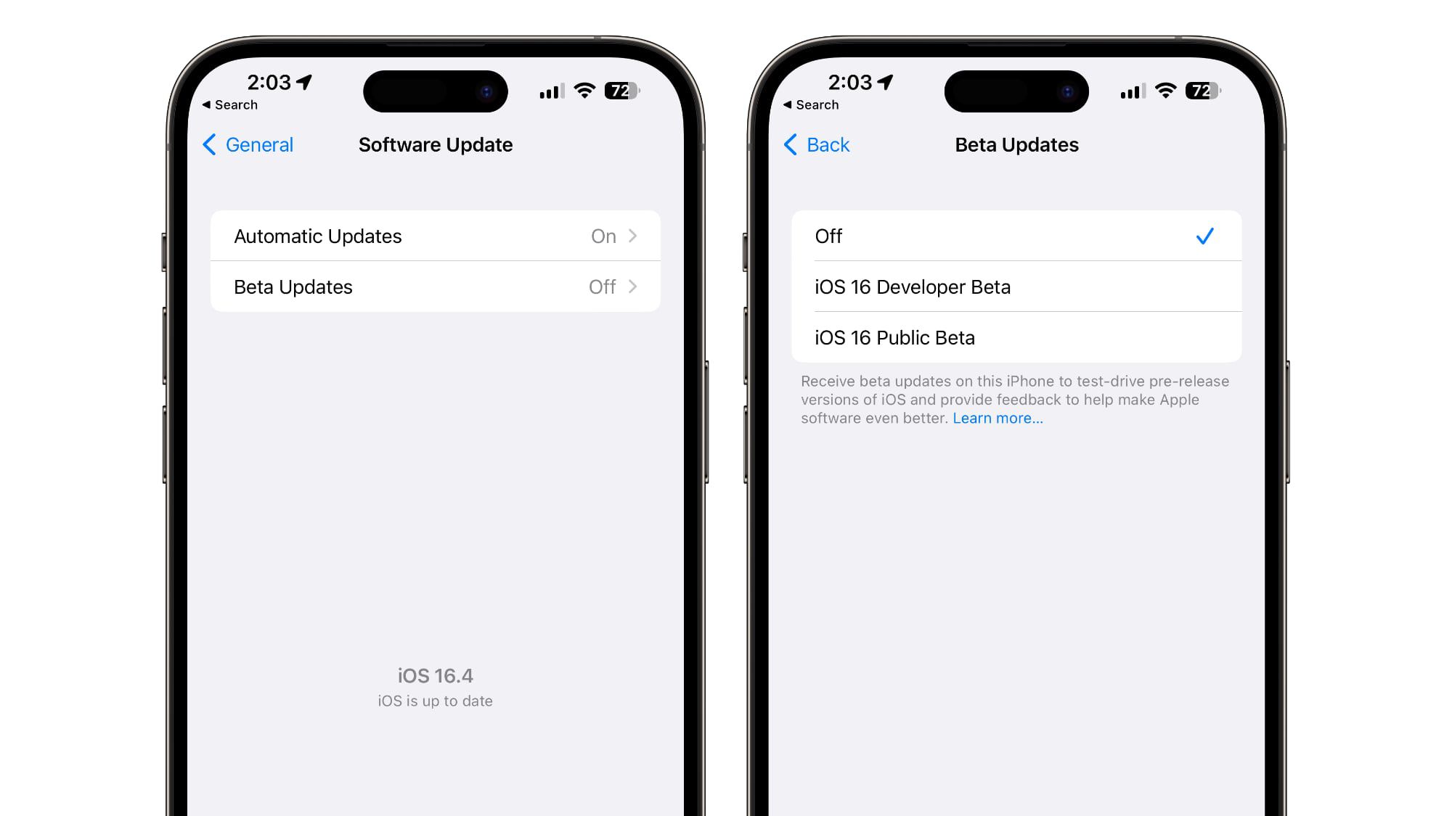This screenshot has height=816, width=1452.
Task: Tap the Off option in Beta Updates
Action: pos(1015,236)
